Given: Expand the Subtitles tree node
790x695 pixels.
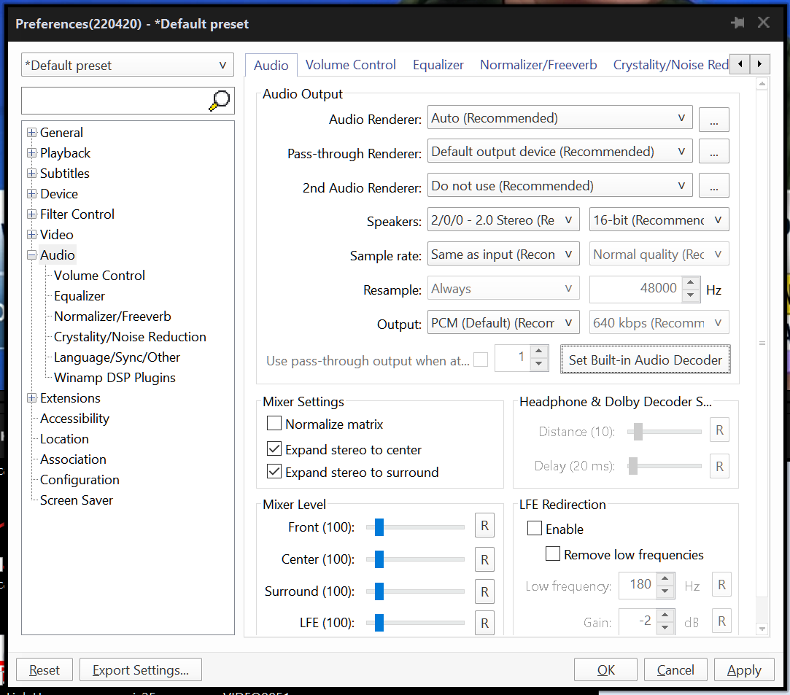Looking at the screenshot, I should pyautogui.click(x=32, y=174).
